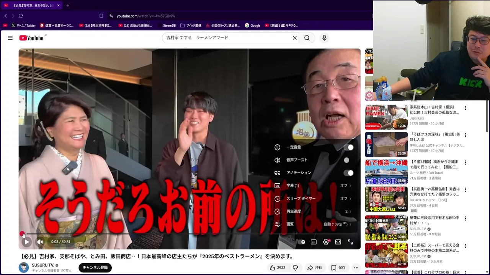Viewport: 490px width, 275px height.
Task: Open the 家系総本山・吉村家 recommended video thumbnail
Action: (386, 117)
